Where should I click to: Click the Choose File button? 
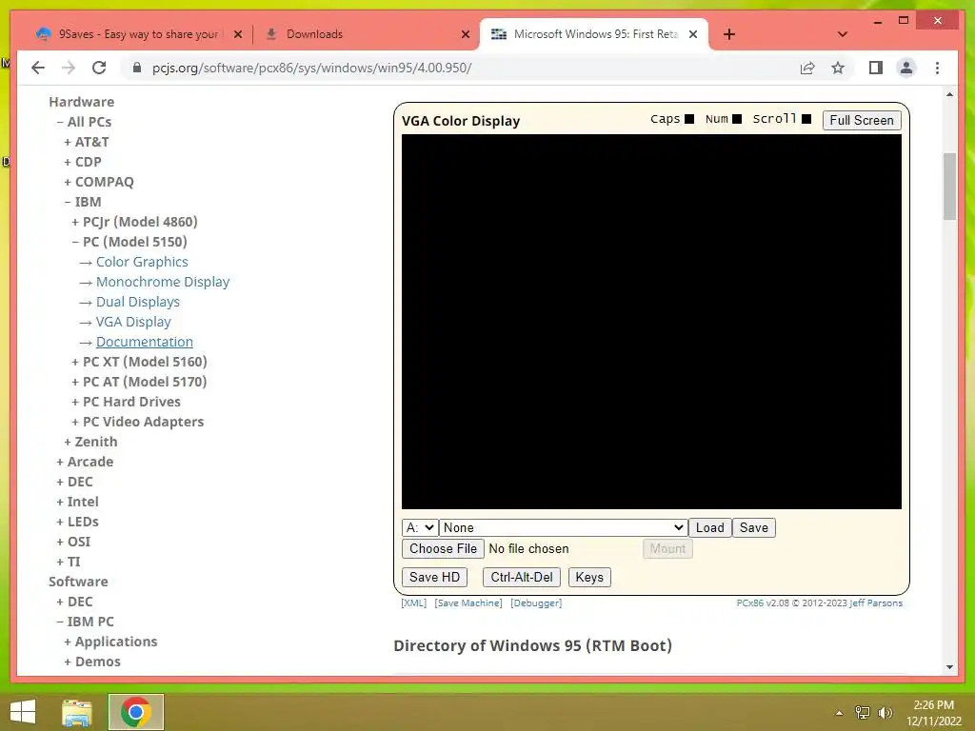tap(443, 549)
